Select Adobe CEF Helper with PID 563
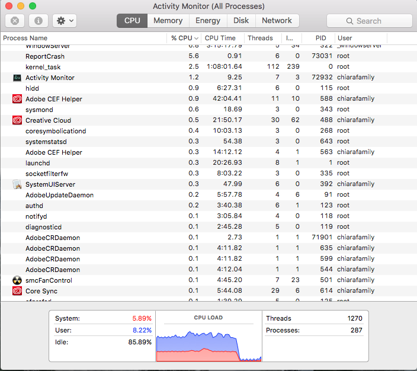Screen dimensions: 417x371 pos(208,152)
